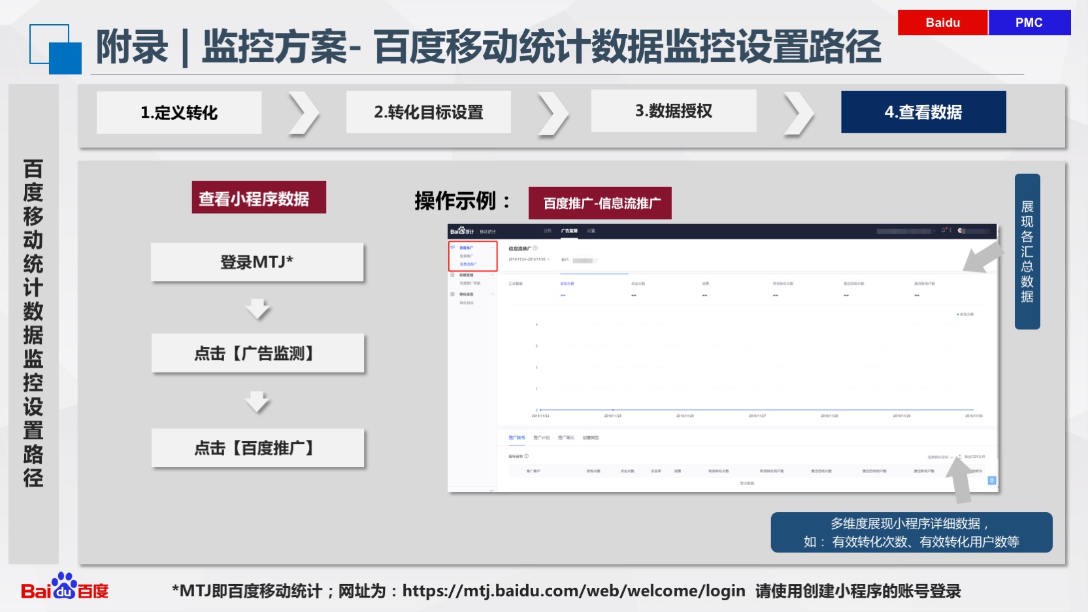1088x612 pixels.
Task: Select 信息流推广 in the sidebar
Action: click(x=468, y=264)
